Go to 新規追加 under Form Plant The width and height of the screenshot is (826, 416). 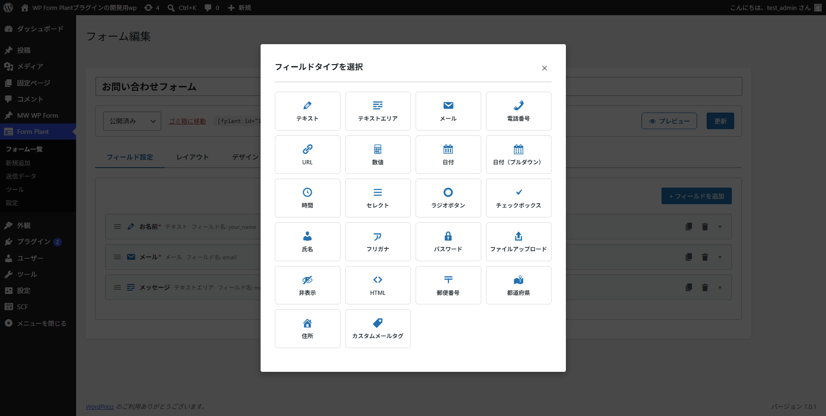click(x=18, y=163)
